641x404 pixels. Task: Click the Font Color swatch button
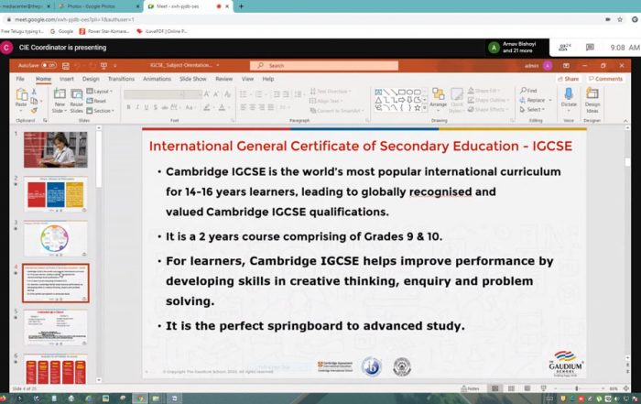pyautogui.click(x=222, y=107)
